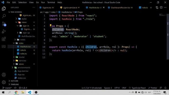Change indentation via Spaces: 2
Image resolution: width=169 pixels, height=95 pixels.
(x=108, y=88)
